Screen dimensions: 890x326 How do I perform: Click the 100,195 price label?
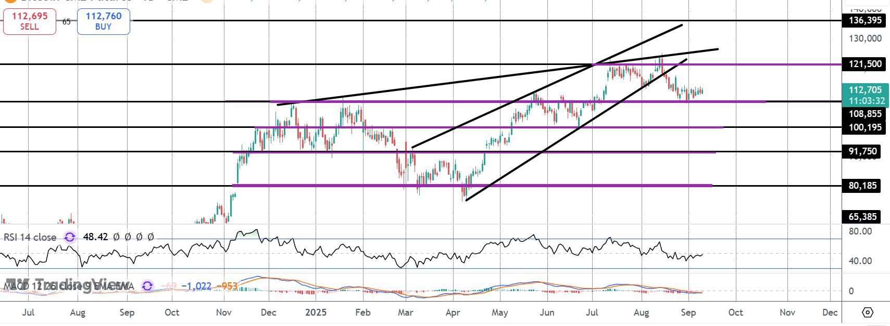[x=864, y=127]
